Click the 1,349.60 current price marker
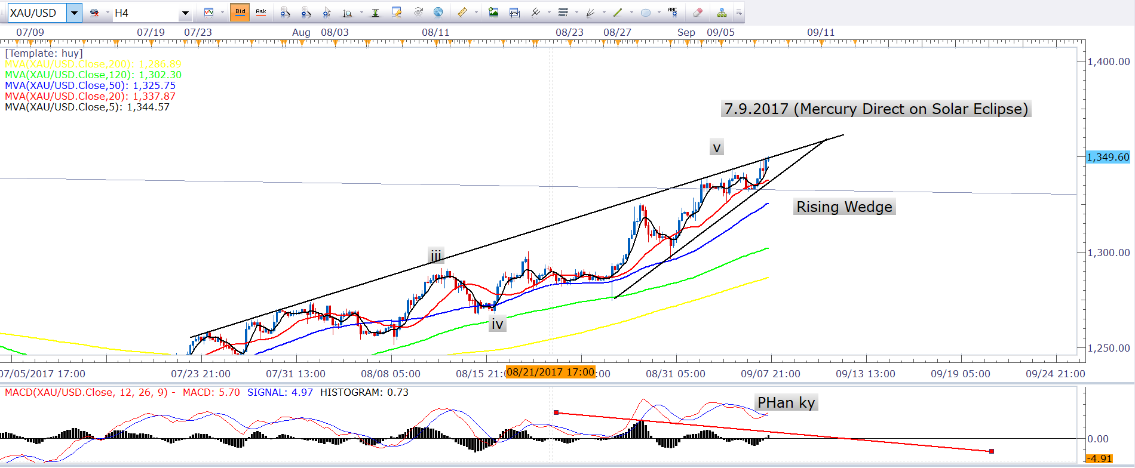1135x468 pixels. pos(1108,157)
